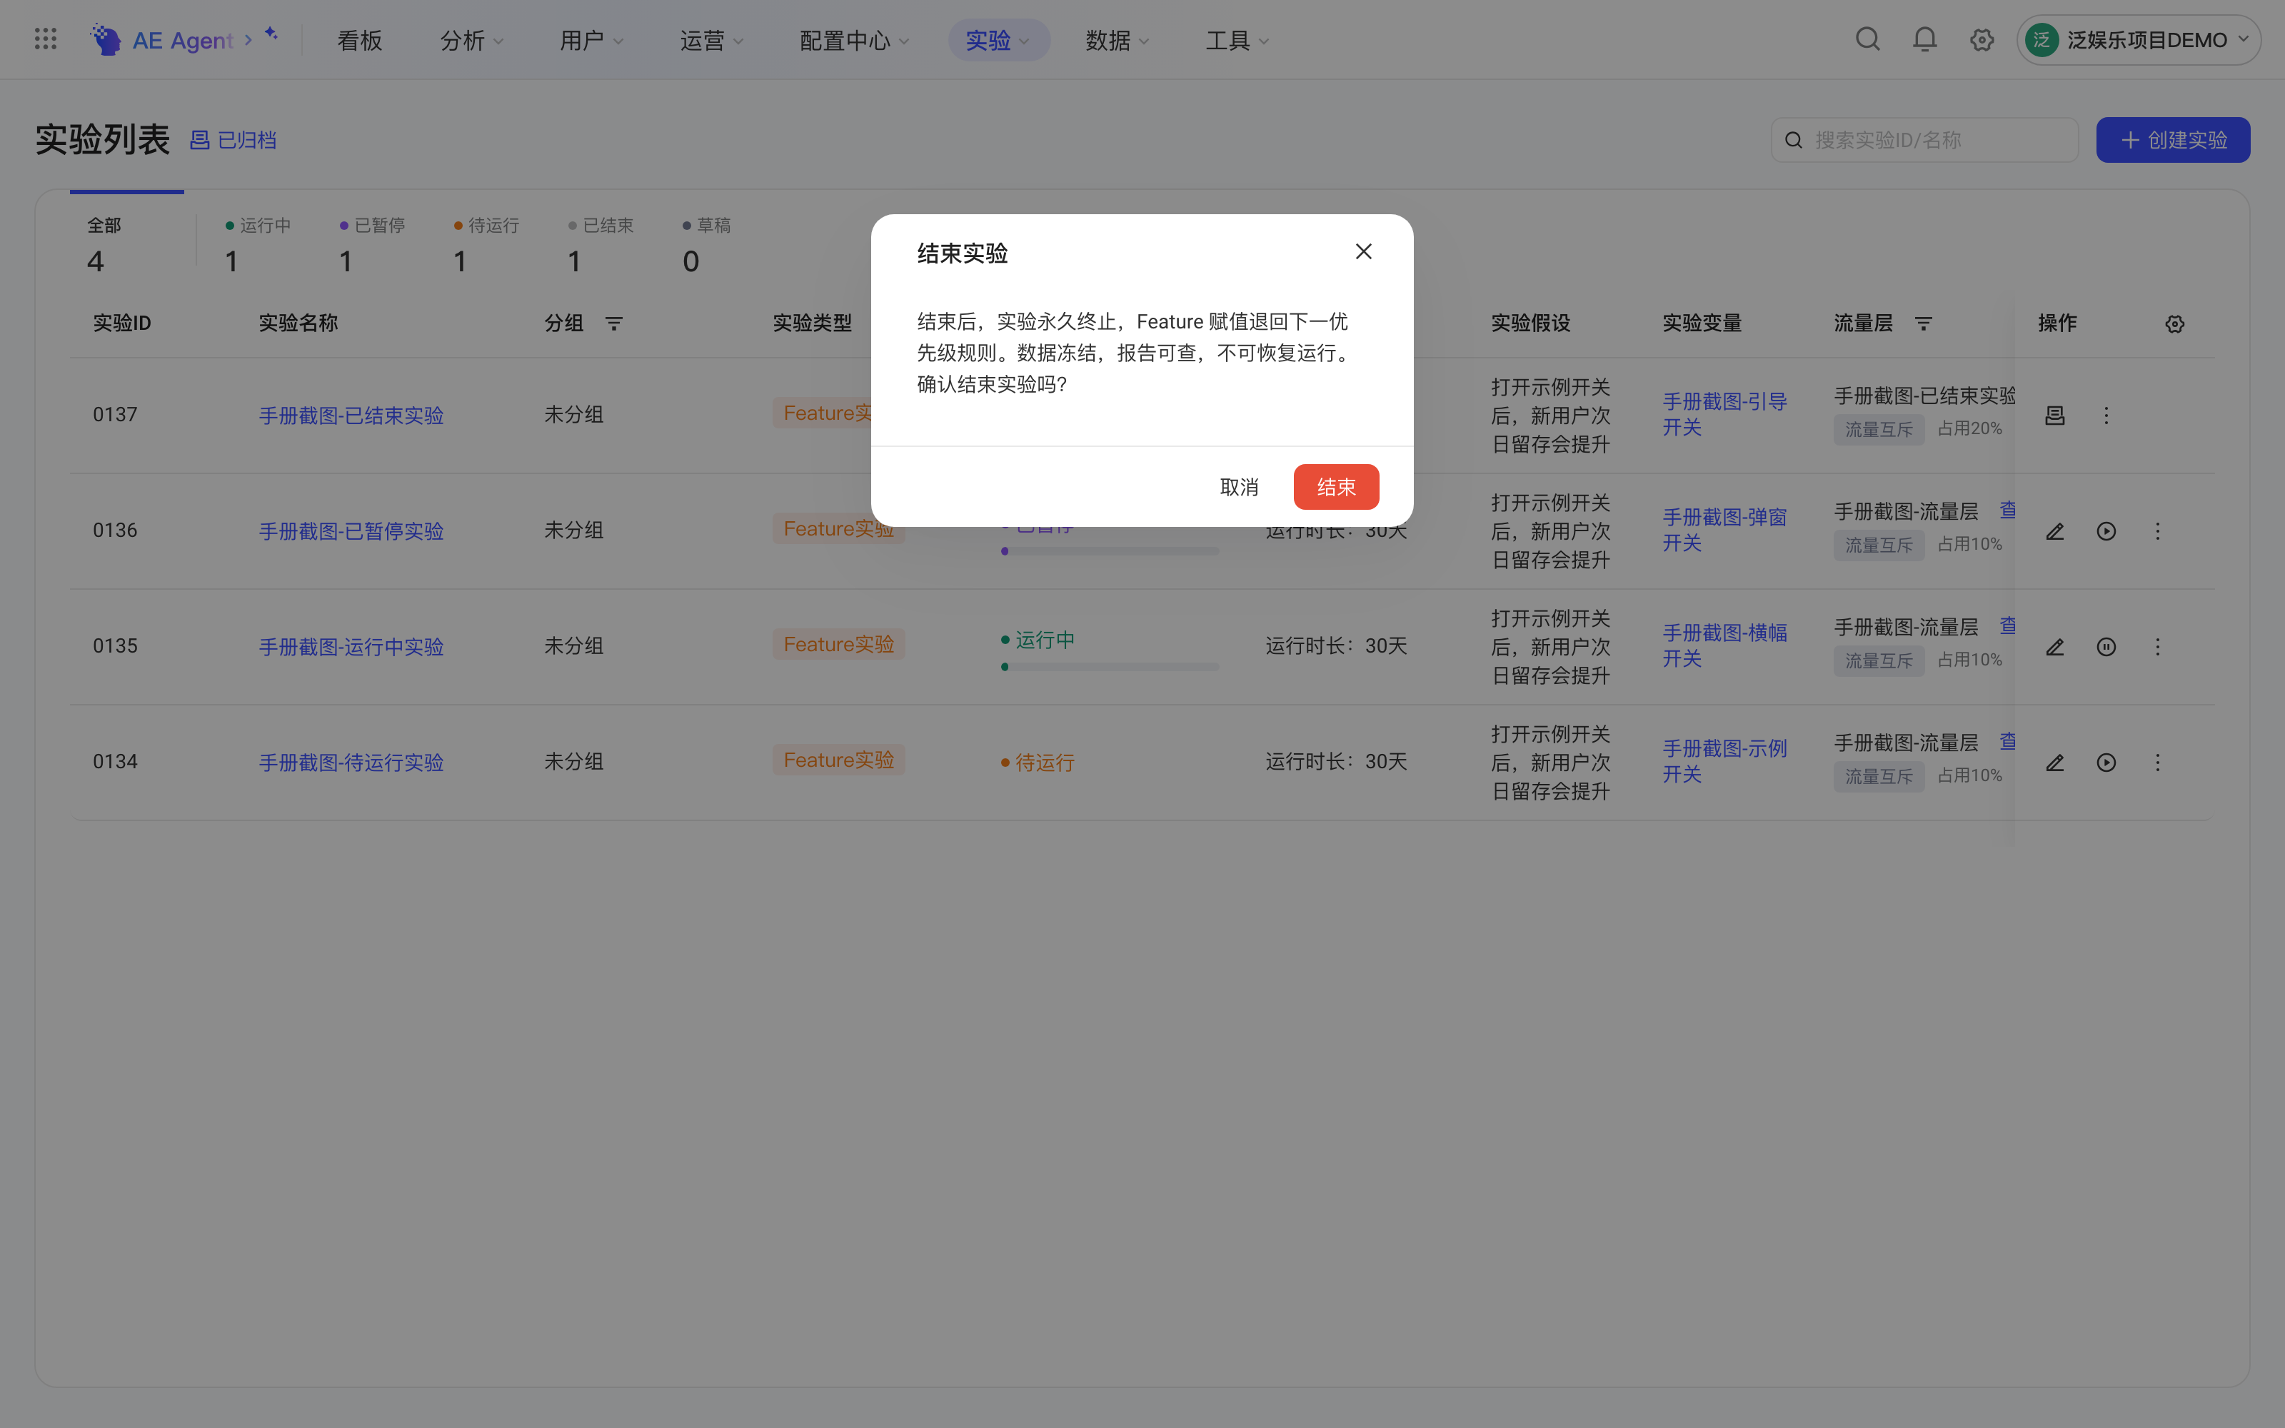
Task: Start experiment 0134 with play icon
Action: click(2106, 762)
